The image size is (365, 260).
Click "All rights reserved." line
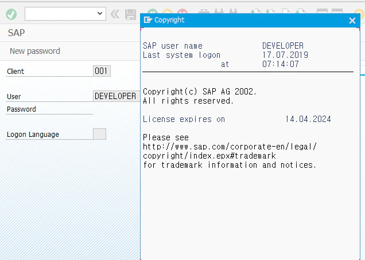click(188, 101)
